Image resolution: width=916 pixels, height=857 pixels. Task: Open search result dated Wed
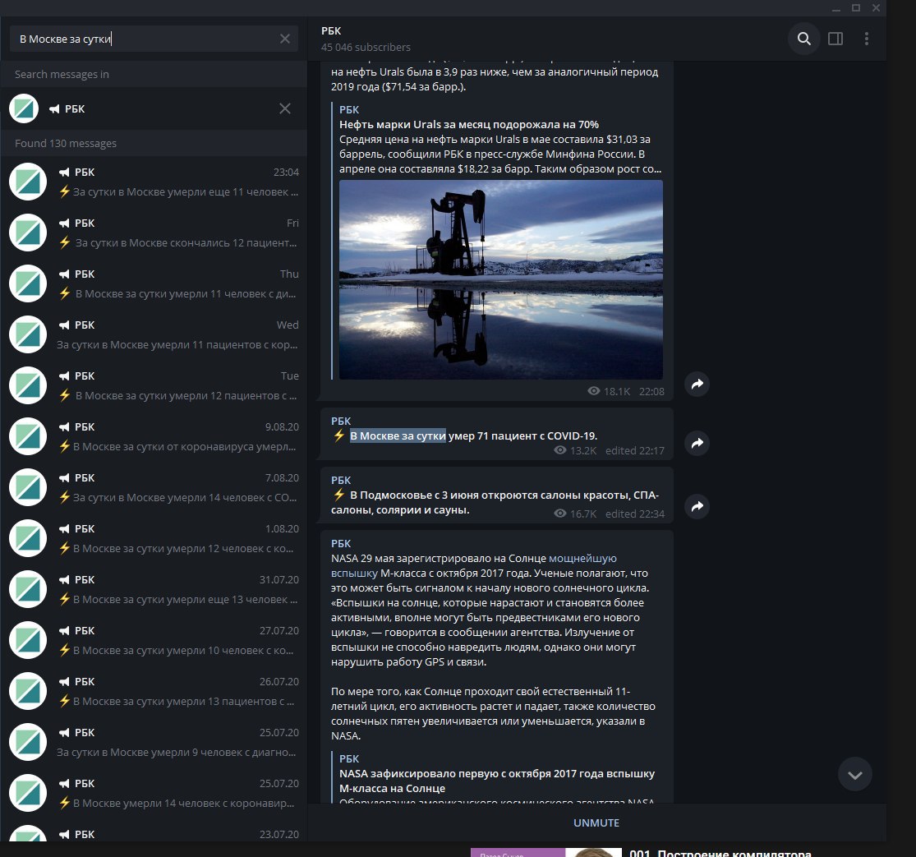(x=154, y=334)
